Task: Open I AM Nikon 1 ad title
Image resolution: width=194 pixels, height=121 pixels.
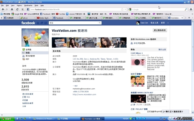Action: [137, 53]
